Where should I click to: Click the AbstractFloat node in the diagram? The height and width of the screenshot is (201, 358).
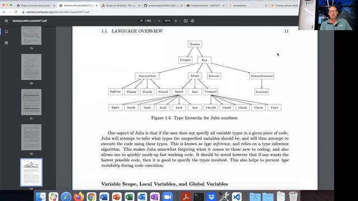[147, 76]
